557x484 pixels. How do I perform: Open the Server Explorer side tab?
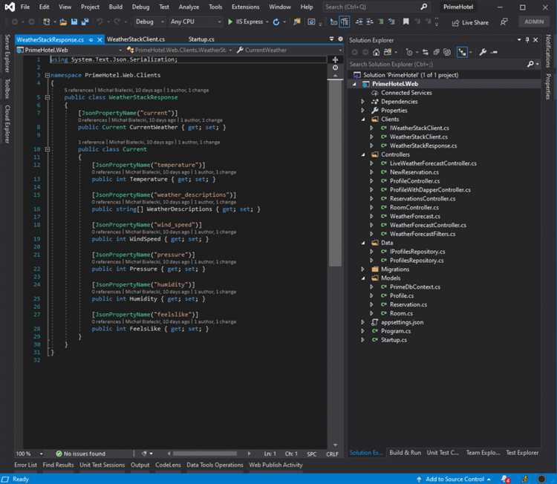click(x=7, y=53)
